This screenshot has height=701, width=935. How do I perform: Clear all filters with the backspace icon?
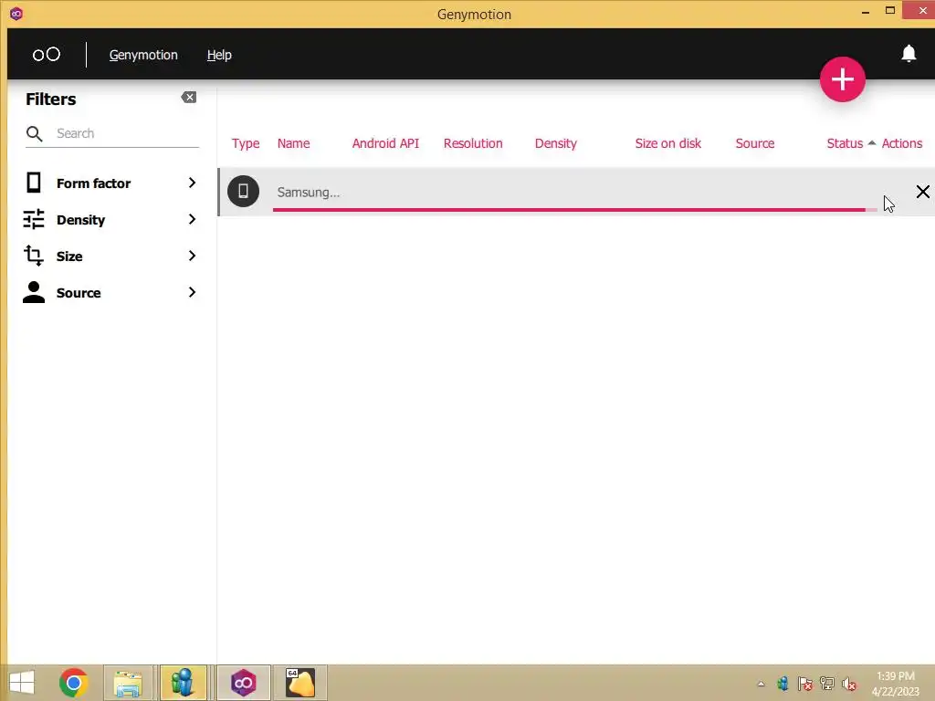[188, 97]
